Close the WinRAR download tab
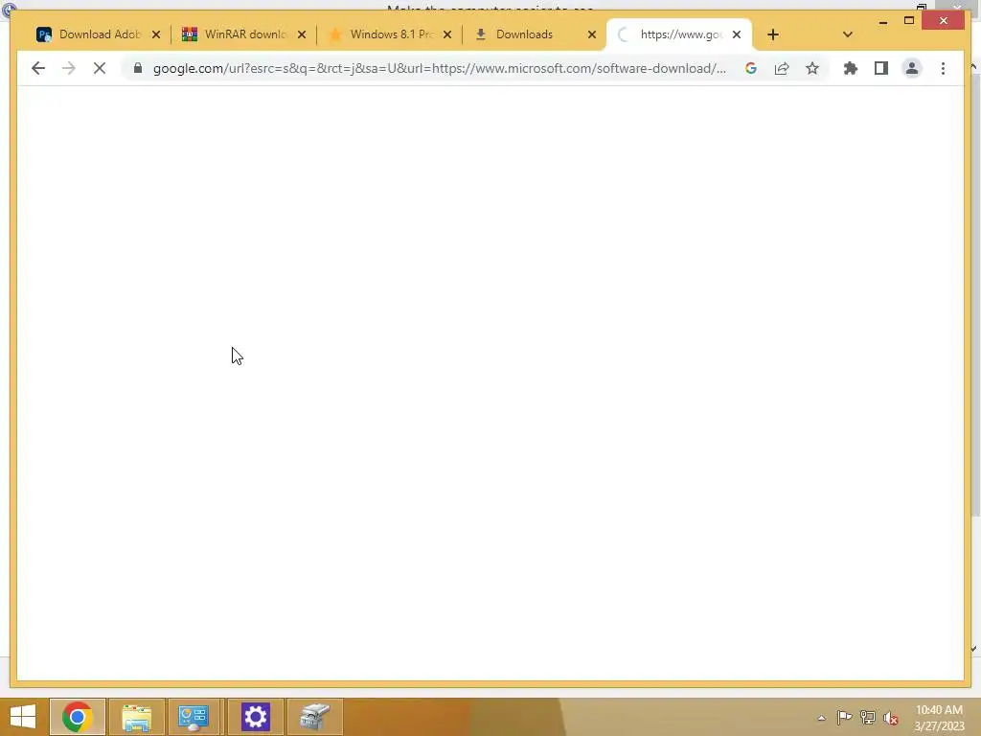Image resolution: width=981 pixels, height=736 pixels. [x=302, y=34]
